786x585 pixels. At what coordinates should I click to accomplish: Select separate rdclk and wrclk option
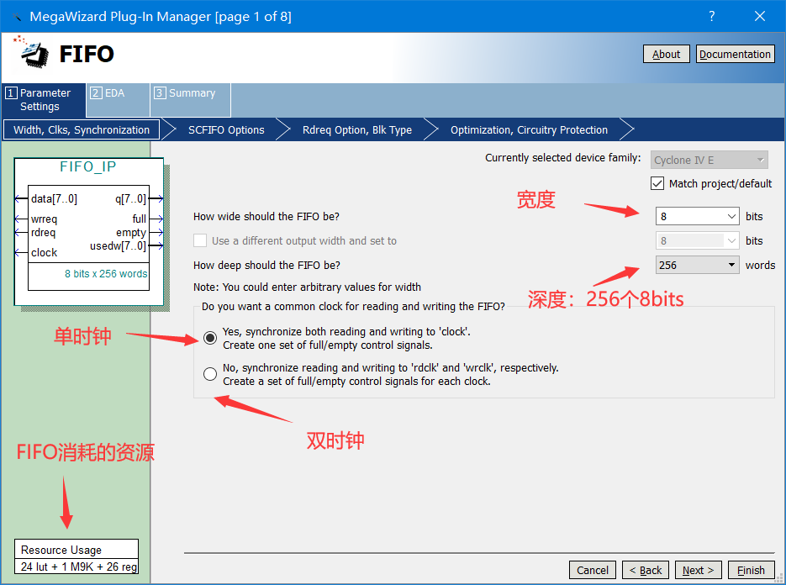(x=210, y=374)
